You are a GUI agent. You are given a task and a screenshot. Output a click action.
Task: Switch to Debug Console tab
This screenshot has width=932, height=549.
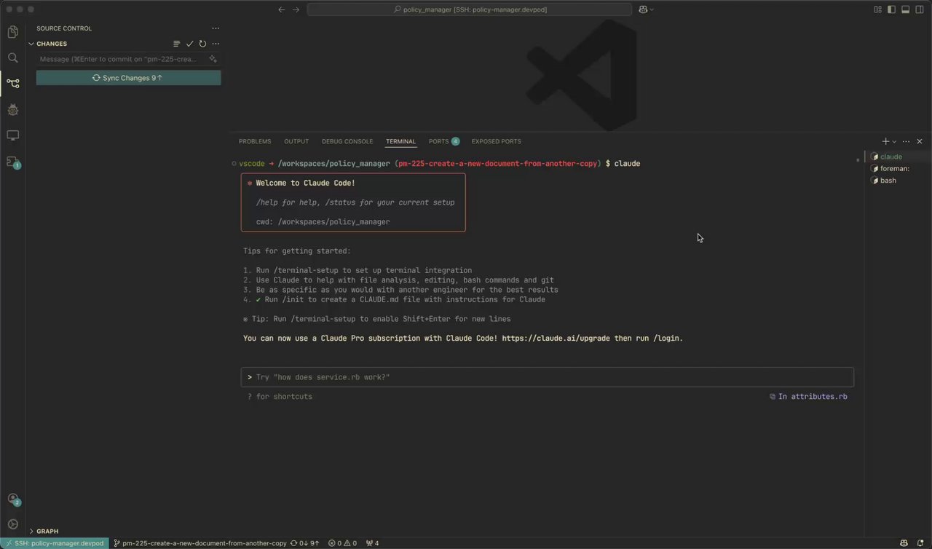click(x=347, y=141)
